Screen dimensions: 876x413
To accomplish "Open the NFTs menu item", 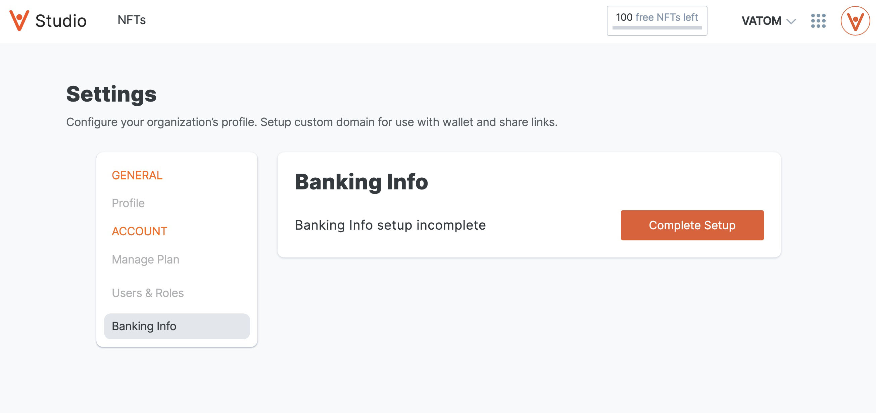I will [132, 20].
